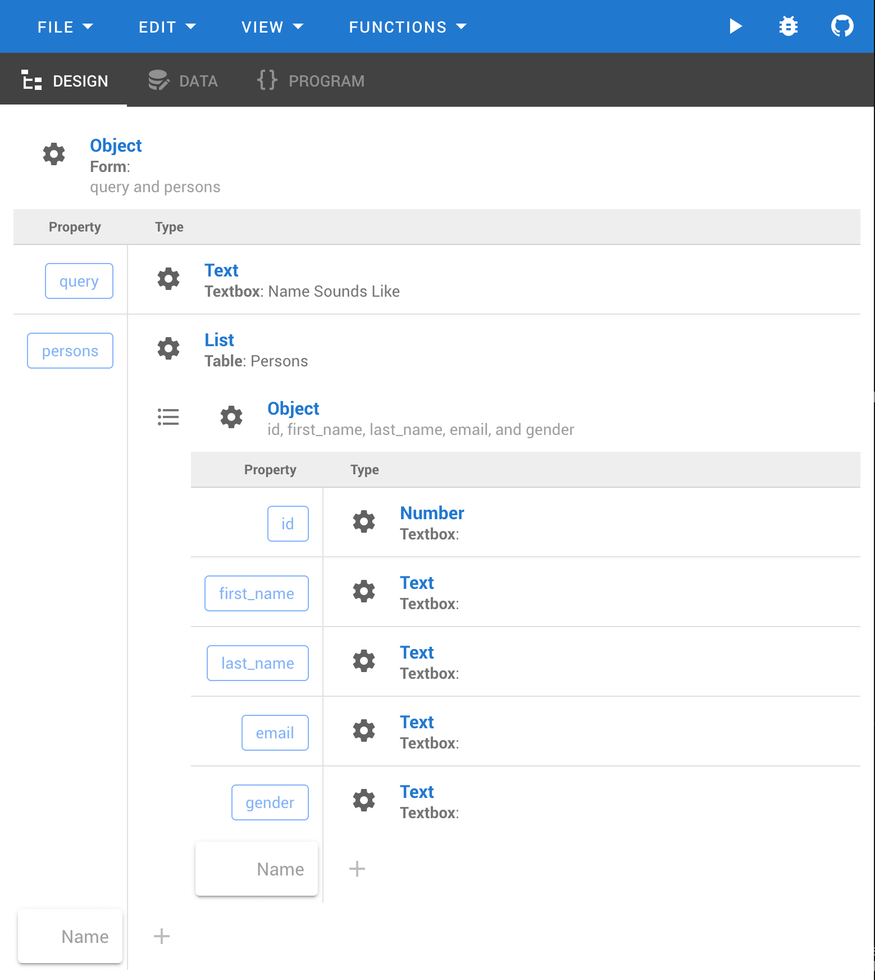Click 'Textbox: Name Sounds Like' text

(x=302, y=291)
